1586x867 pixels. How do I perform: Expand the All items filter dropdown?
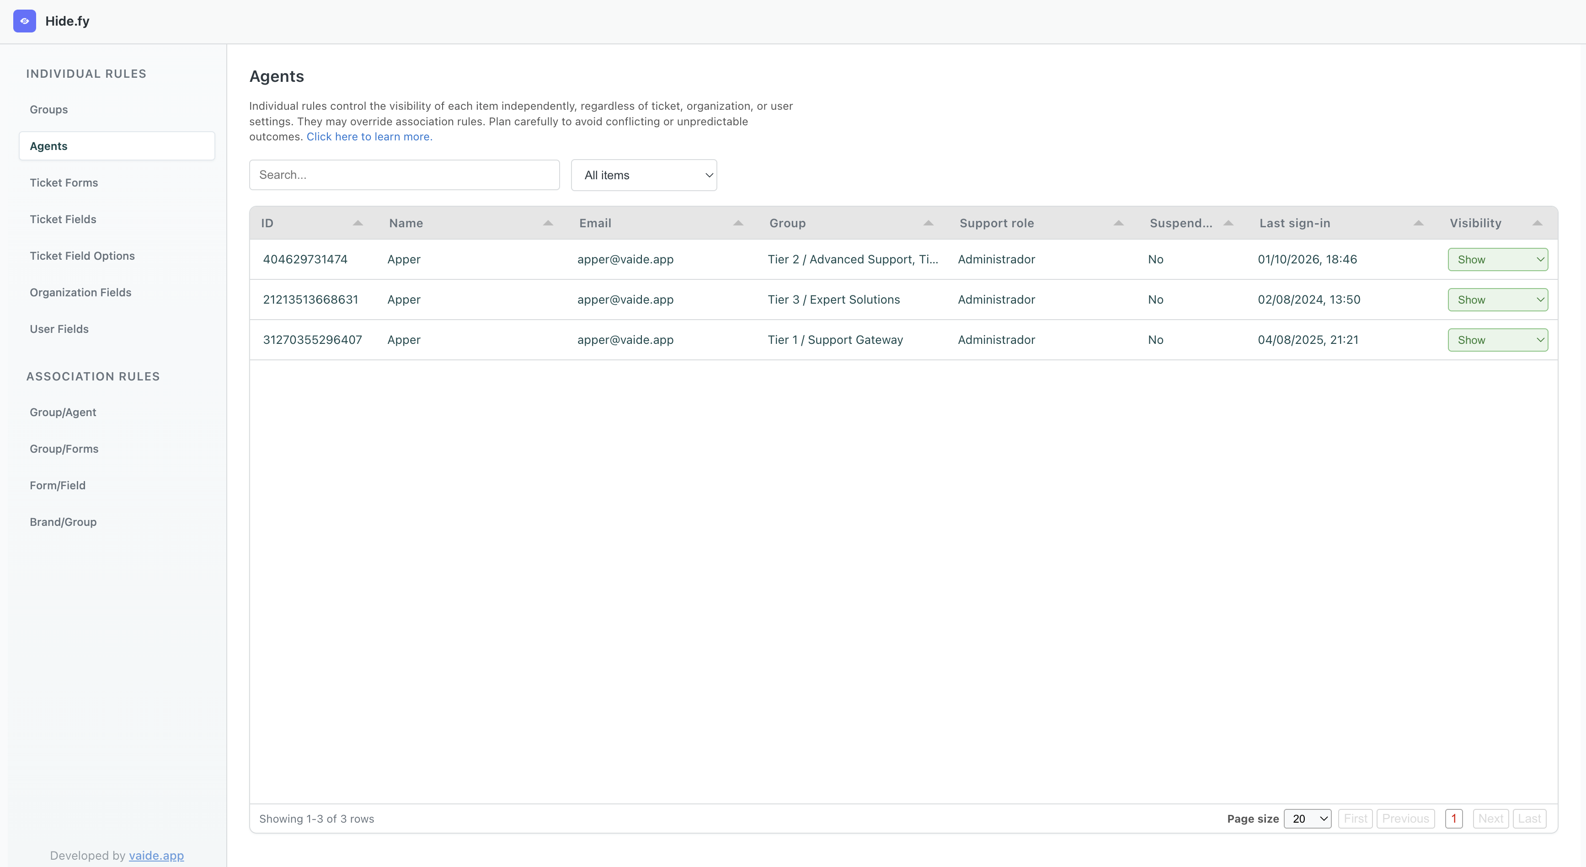point(643,176)
